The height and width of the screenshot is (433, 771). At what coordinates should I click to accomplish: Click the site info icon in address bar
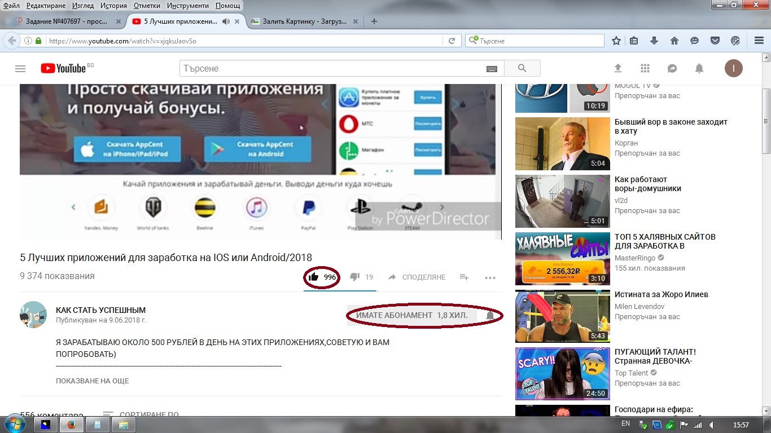point(28,41)
